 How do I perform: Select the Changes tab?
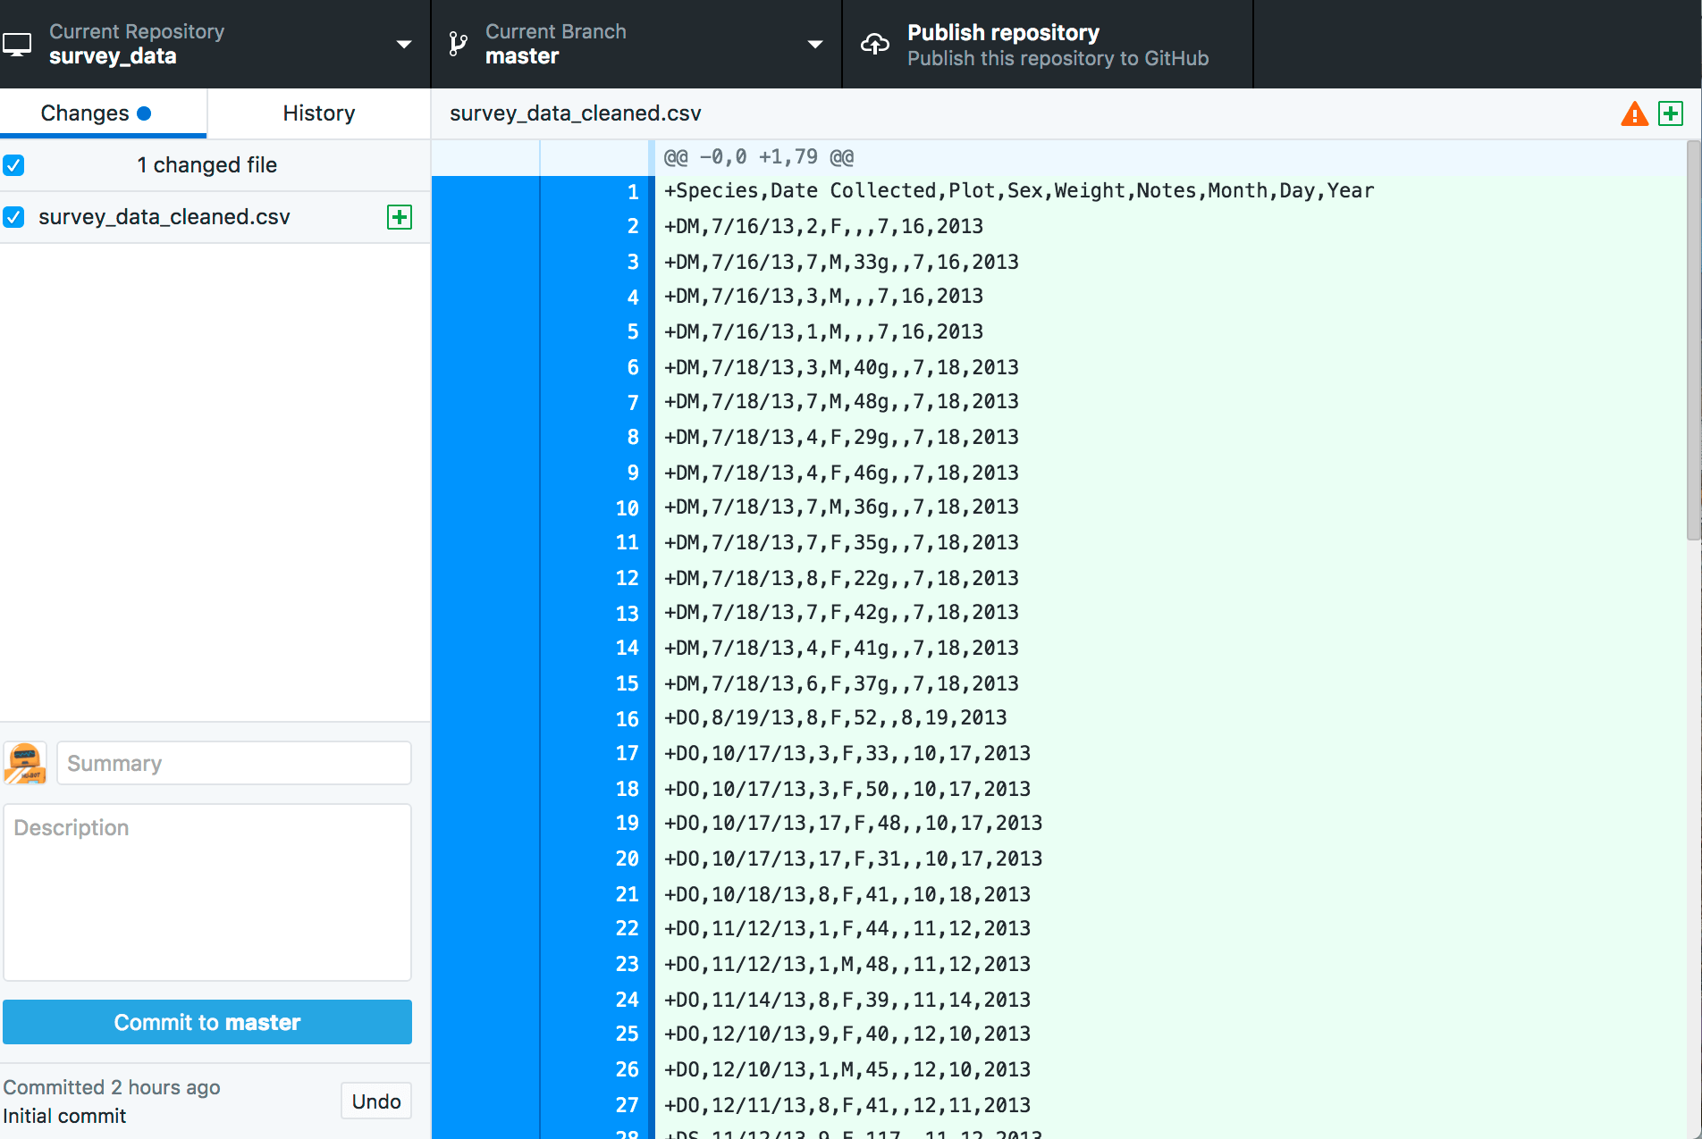(x=84, y=113)
